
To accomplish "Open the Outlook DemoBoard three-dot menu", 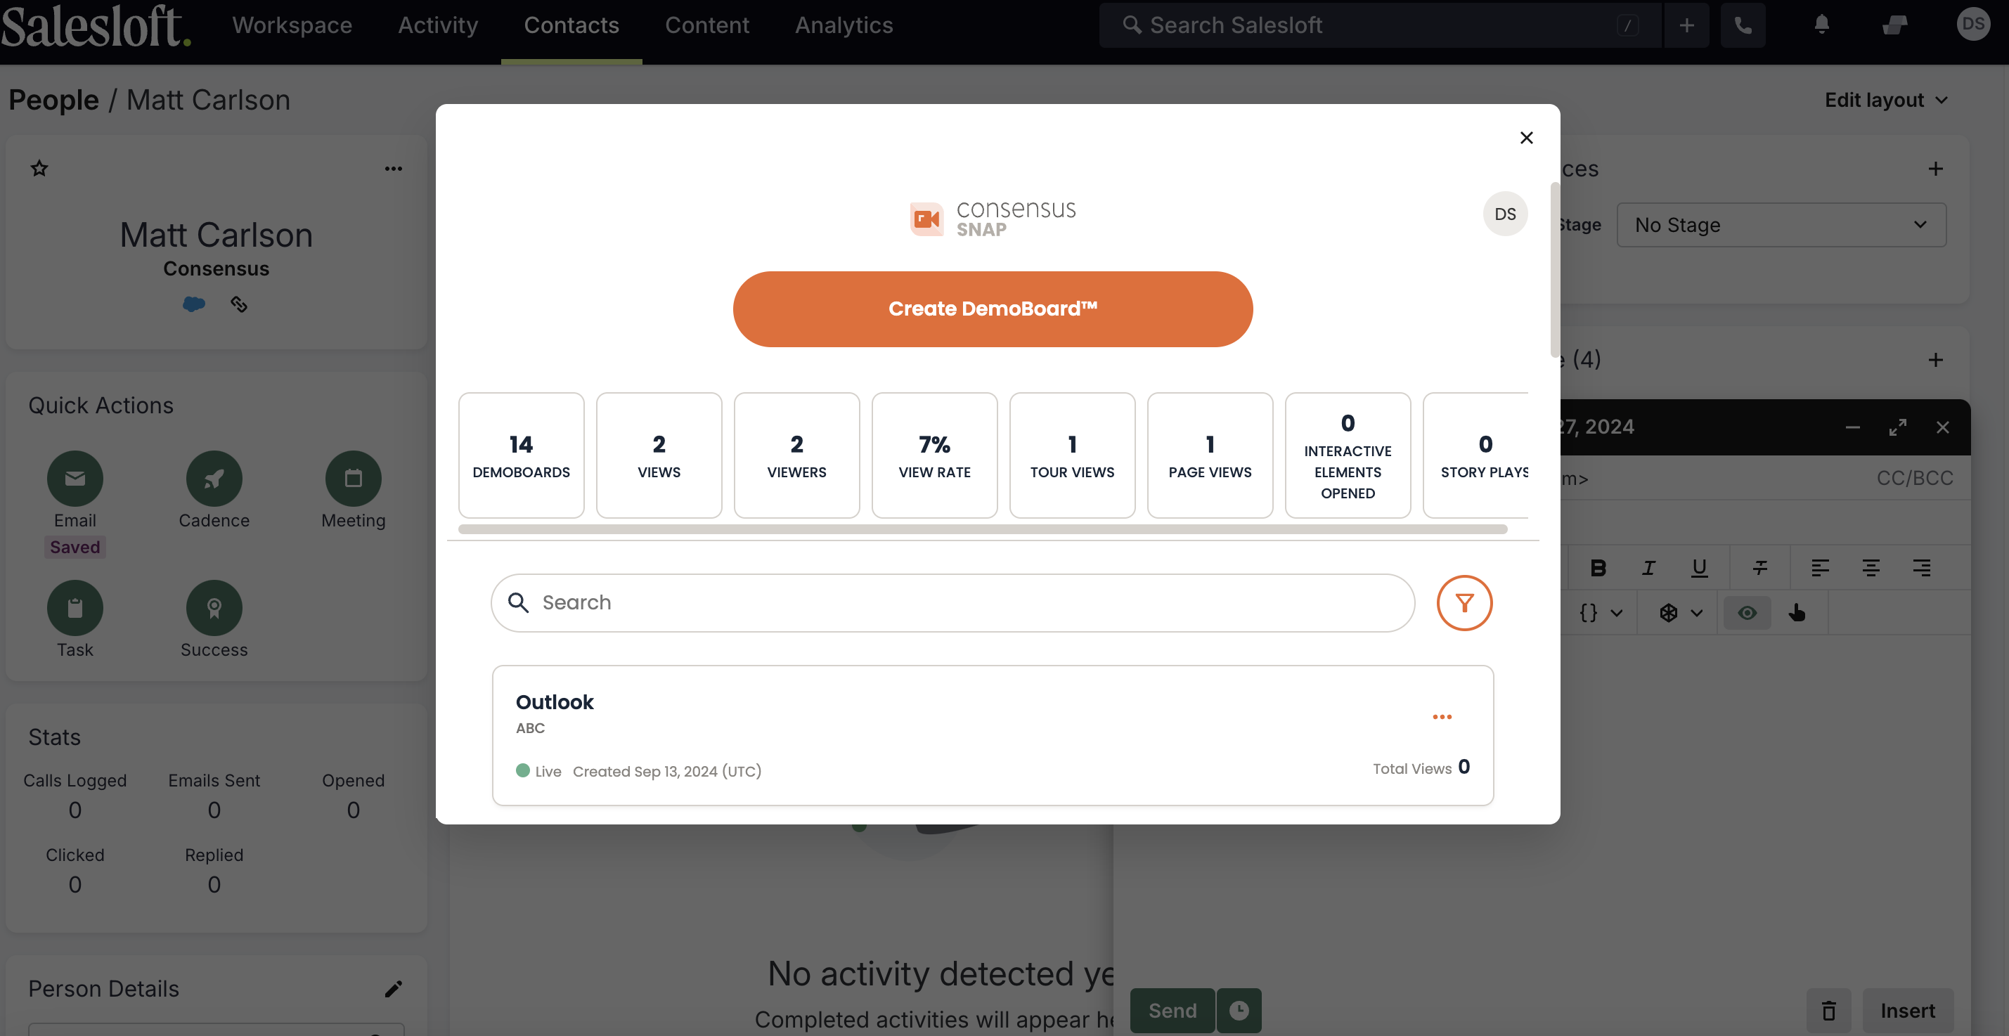I will pyautogui.click(x=1441, y=716).
